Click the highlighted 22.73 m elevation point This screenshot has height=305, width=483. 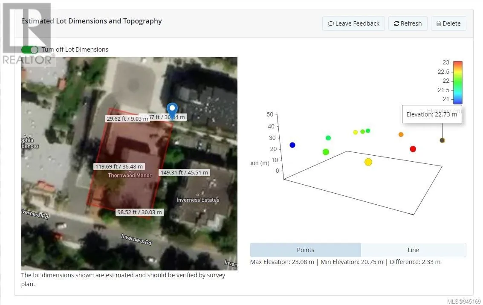click(x=442, y=140)
